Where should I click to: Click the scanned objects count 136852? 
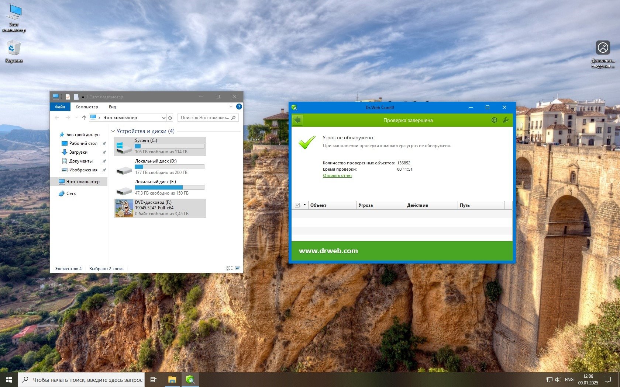point(404,163)
